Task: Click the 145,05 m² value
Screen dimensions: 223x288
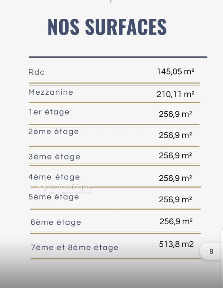Action: click(x=176, y=72)
